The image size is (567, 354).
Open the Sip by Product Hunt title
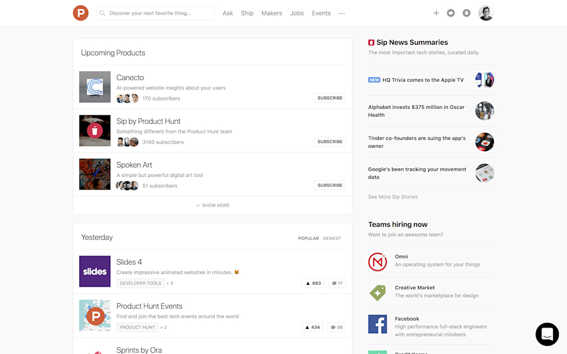click(148, 121)
